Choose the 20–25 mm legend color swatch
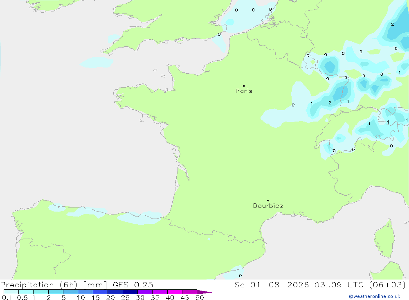The height and width of the screenshot is (300, 409). point(115,292)
